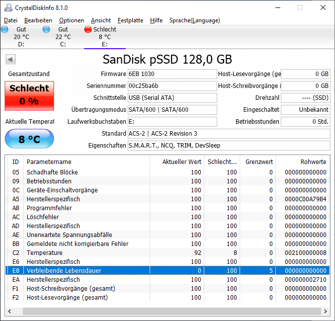Viewport: 335px width, 321px height.
Task: Select the Löschfehler row
Action: [167, 217]
